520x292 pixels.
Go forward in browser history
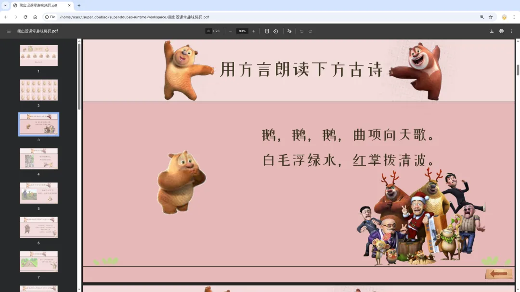[15, 17]
